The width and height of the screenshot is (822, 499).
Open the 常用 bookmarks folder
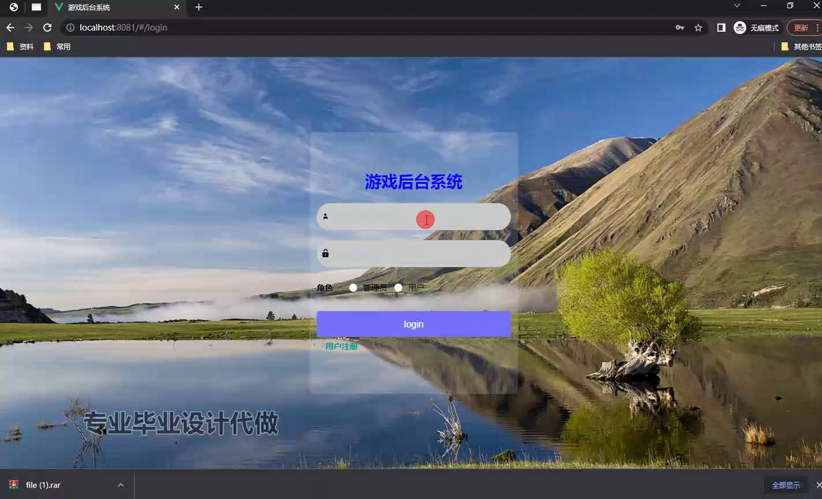(57, 47)
